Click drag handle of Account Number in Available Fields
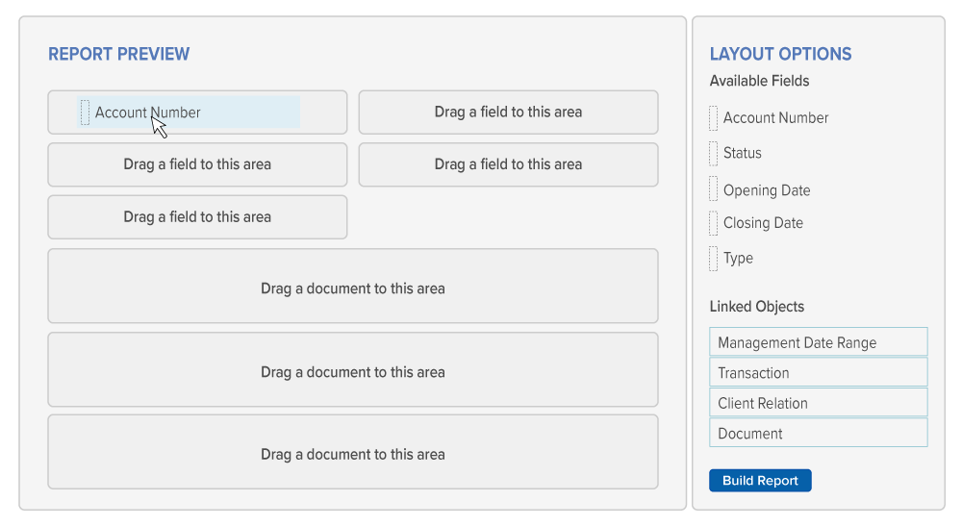962x526 pixels. click(x=713, y=118)
